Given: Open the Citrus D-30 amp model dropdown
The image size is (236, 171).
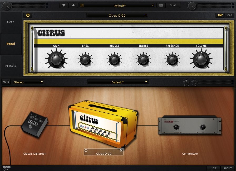Looking at the screenshot, I should [117, 15].
